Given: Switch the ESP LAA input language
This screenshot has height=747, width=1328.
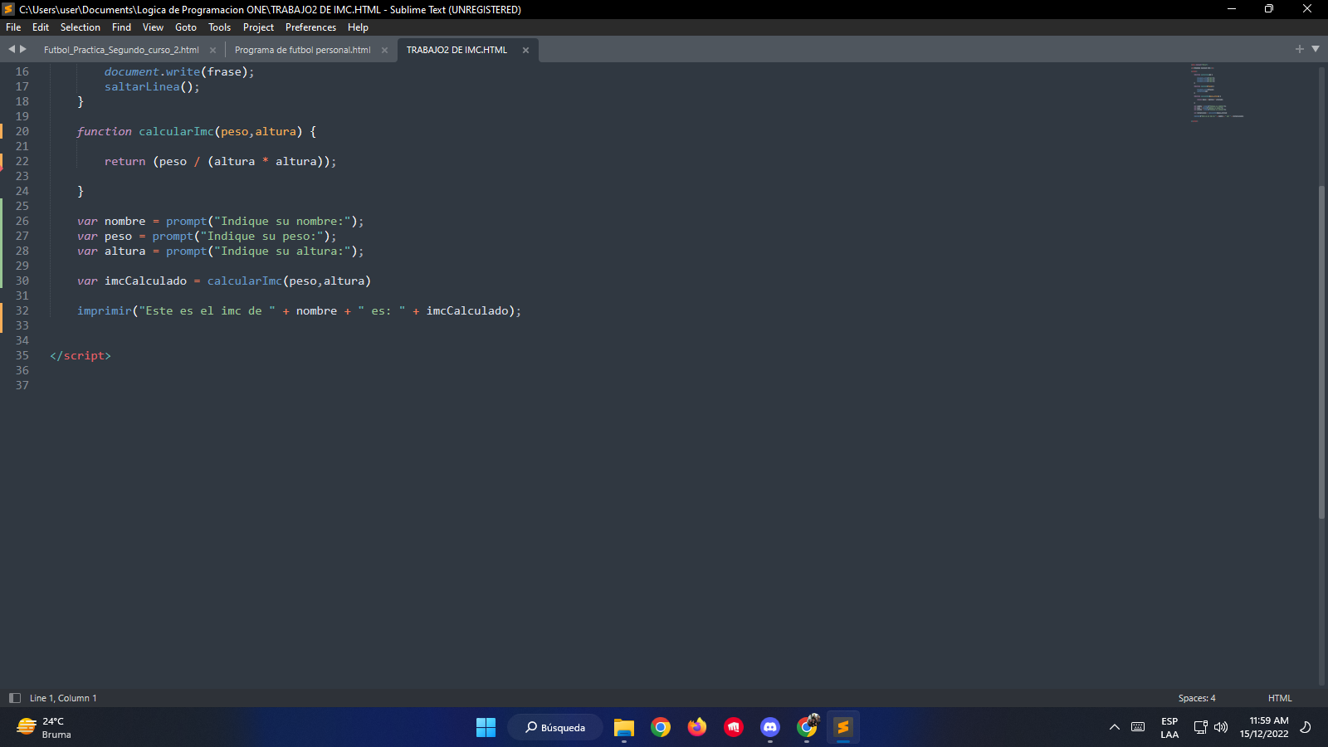Looking at the screenshot, I should [x=1169, y=727].
